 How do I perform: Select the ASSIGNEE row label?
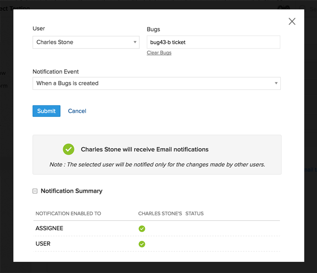49,229
